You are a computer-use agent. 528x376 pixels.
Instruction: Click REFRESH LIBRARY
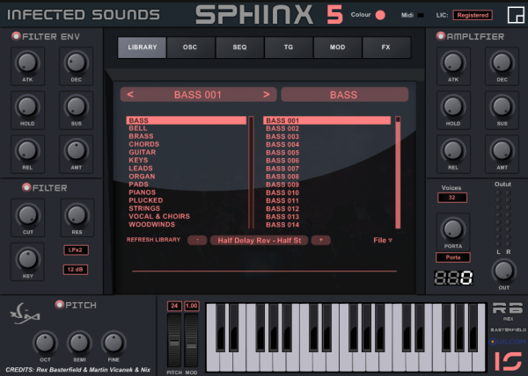[x=153, y=240]
